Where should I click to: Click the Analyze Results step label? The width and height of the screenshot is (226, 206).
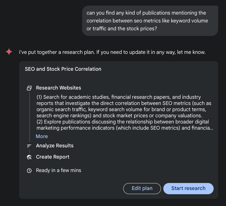[x=55, y=146]
